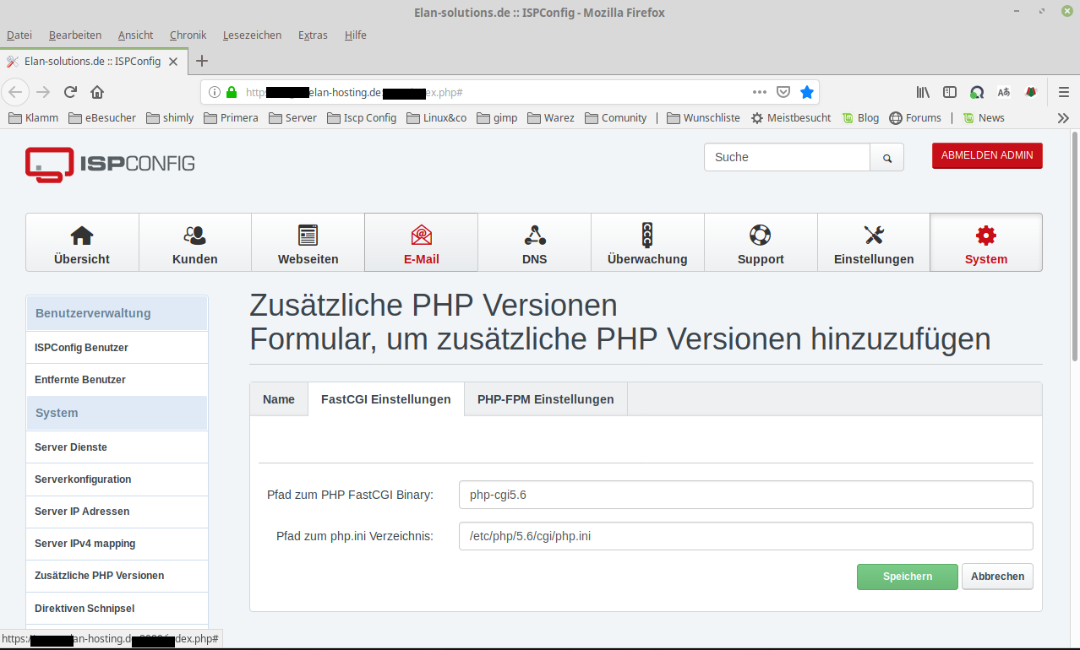This screenshot has width=1080, height=650.
Task: Open Server IP Adressen in sidebar
Action: (117, 512)
